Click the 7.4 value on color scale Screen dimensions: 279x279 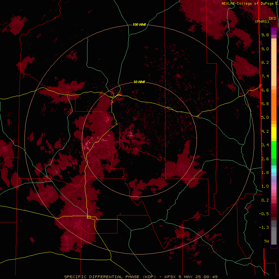pos(265,76)
